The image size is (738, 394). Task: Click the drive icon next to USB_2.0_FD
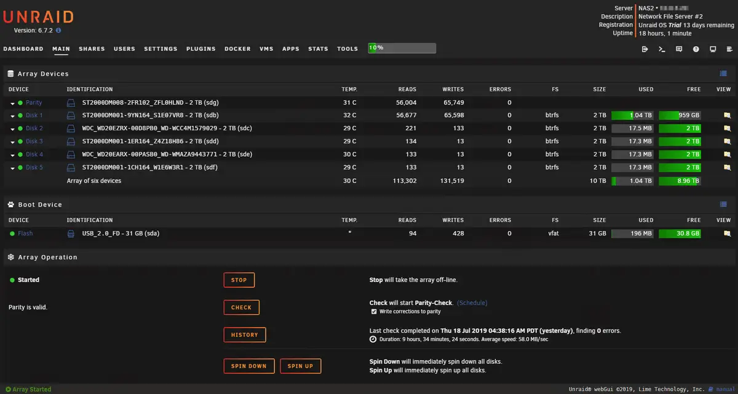(71, 234)
